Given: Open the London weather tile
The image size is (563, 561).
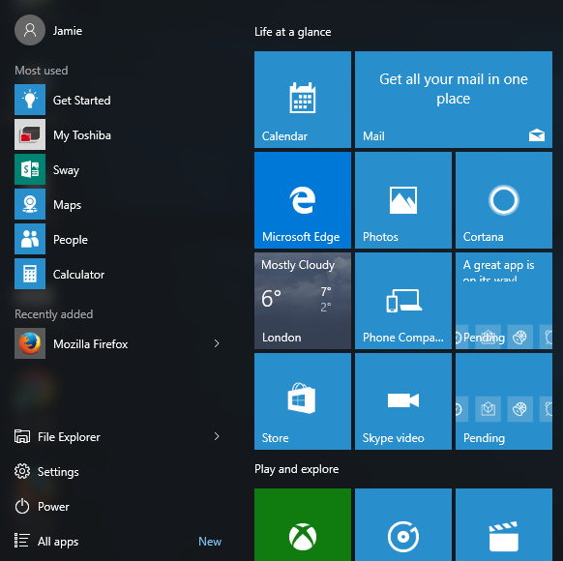Looking at the screenshot, I should click(x=303, y=301).
